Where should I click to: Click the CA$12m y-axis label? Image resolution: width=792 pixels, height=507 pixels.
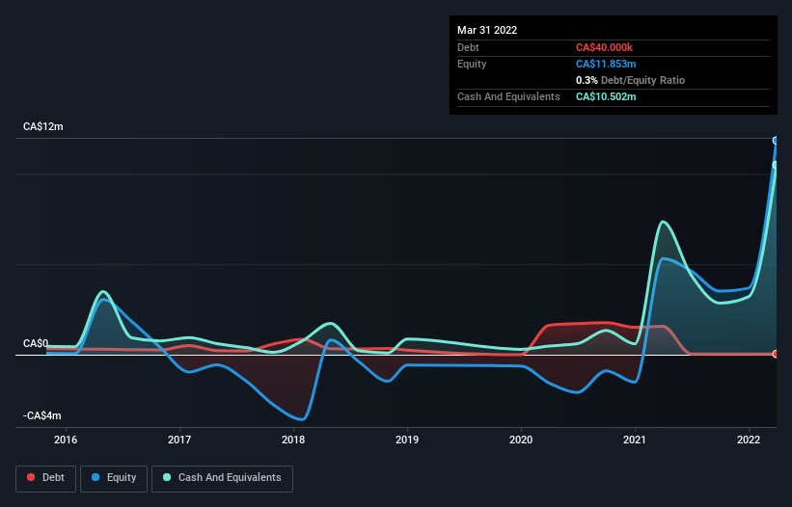[43, 126]
